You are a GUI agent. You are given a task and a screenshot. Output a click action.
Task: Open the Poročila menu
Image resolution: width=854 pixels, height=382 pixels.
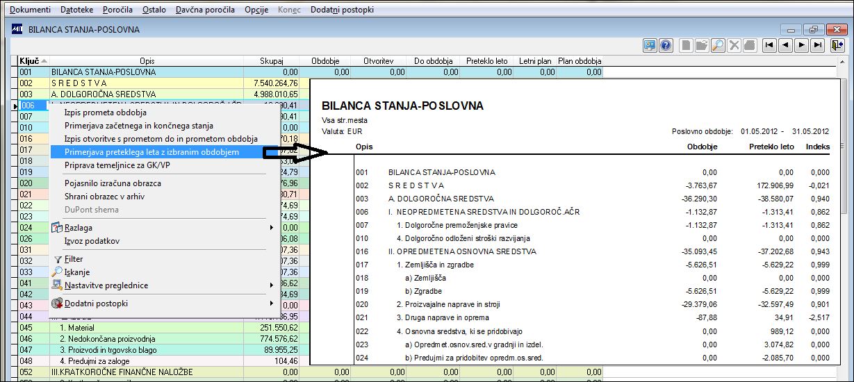(118, 10)
